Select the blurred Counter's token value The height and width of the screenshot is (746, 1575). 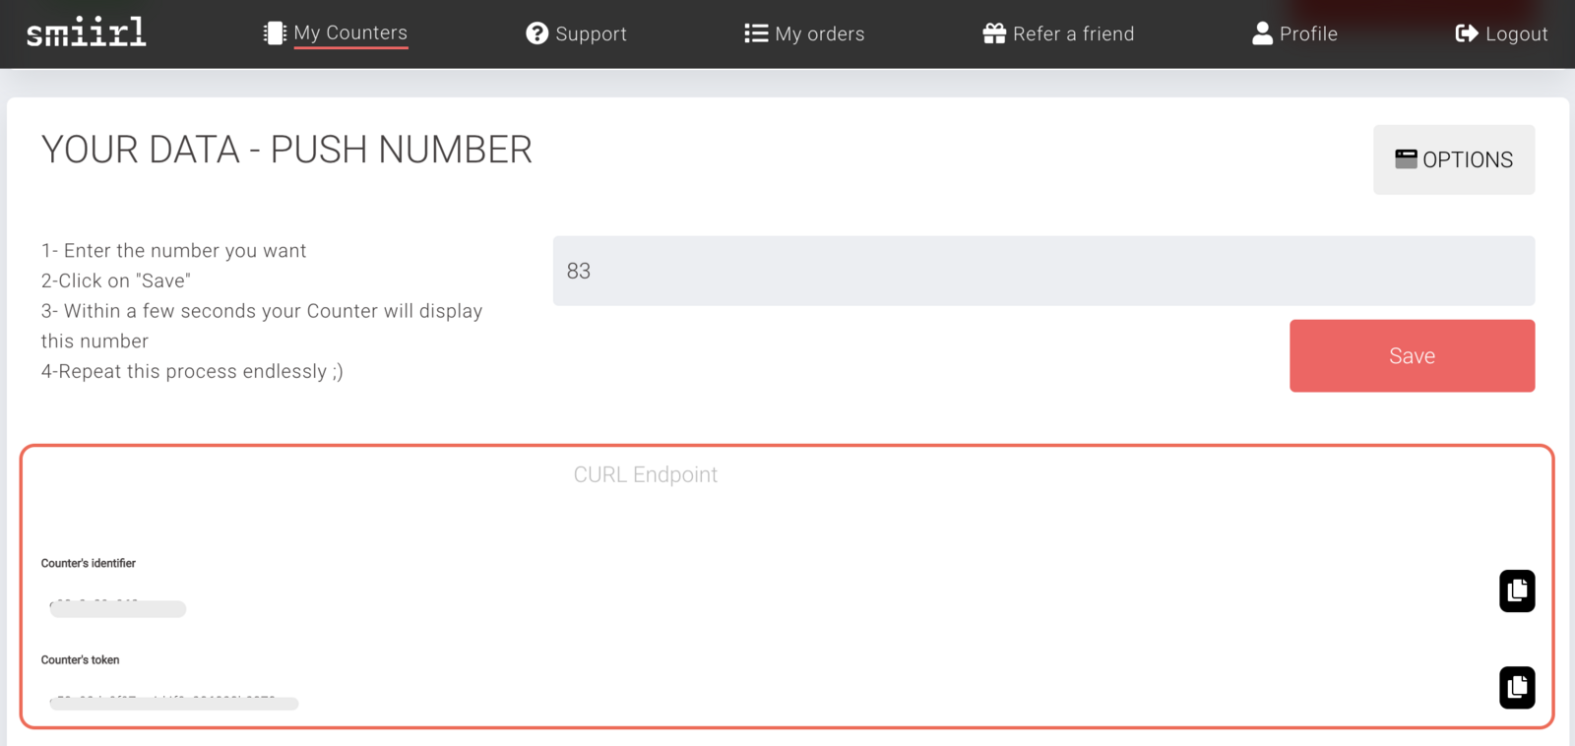pos(174,702)
